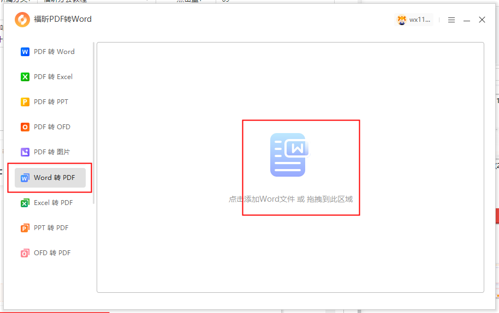Open the PPT 转 PDF conversion mode

pos(50,228)
